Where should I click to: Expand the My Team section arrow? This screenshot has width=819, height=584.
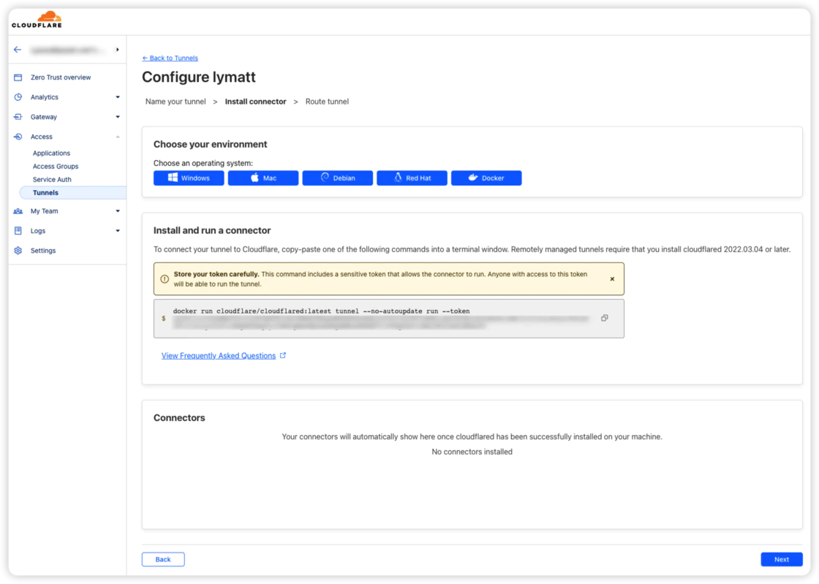click(118, 211)
